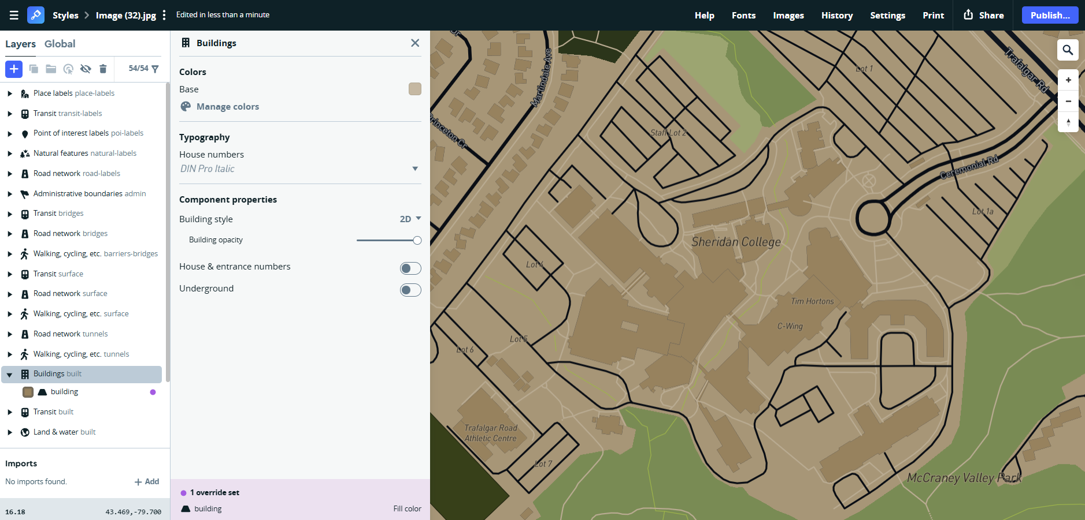
Task: Turn on the Underground toggle
Action: click(410, 290)
